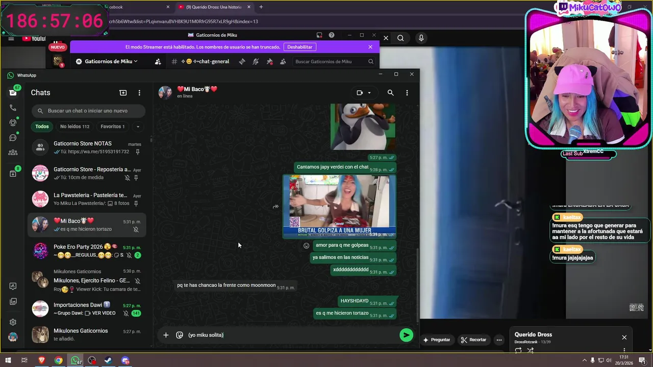Forward the BRUTAL GOLPIZA image
Image resolution: width=653 pixels, height=367 pixels.
275,206
